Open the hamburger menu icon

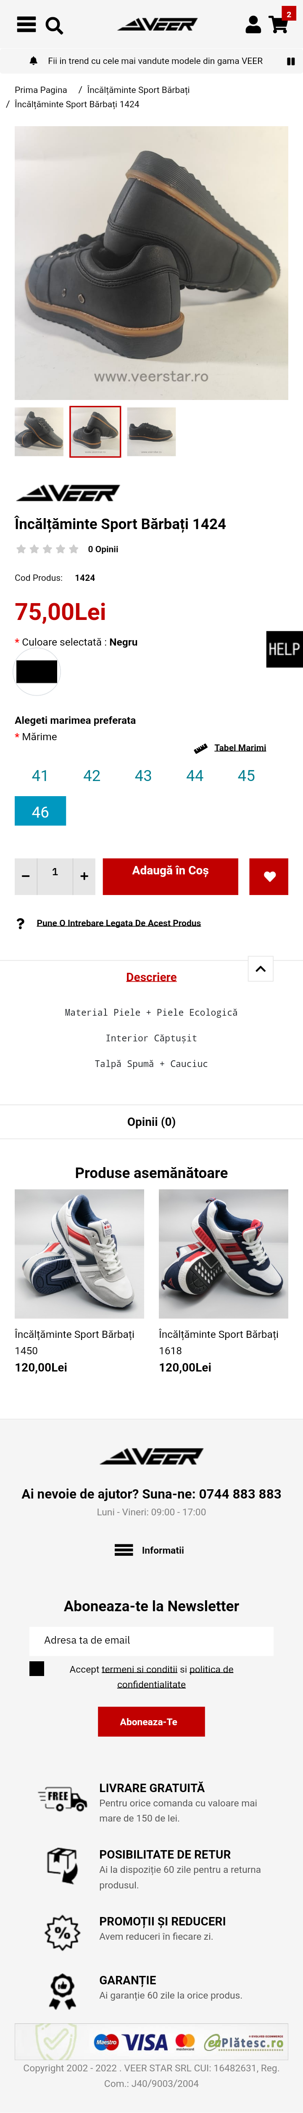(x=26, y=25)
